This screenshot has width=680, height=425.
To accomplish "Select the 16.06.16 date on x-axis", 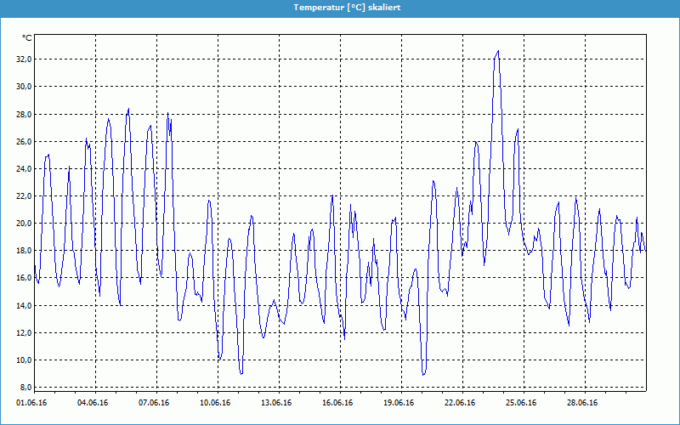I will (337, 403).
